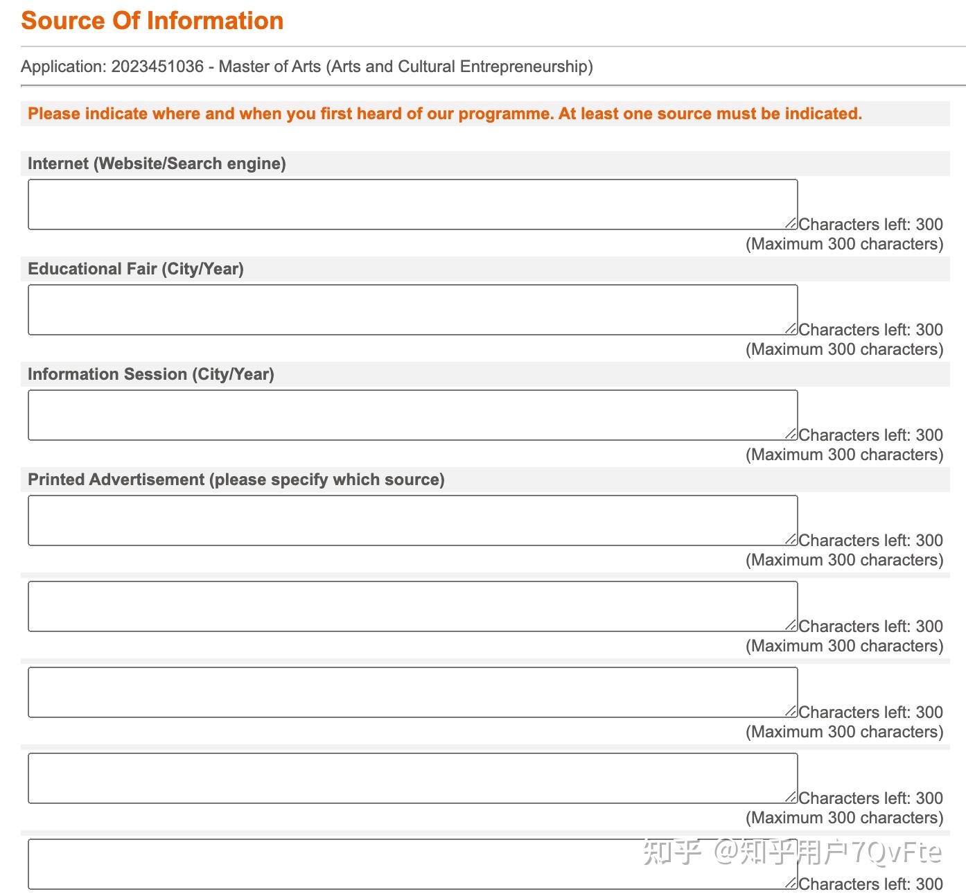Click resize grip of first unlabeled text box
The image size is (966, 894).
point(791,625)
